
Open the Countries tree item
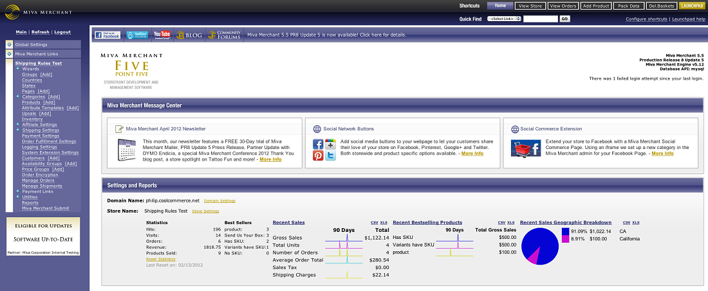point(32,80)
